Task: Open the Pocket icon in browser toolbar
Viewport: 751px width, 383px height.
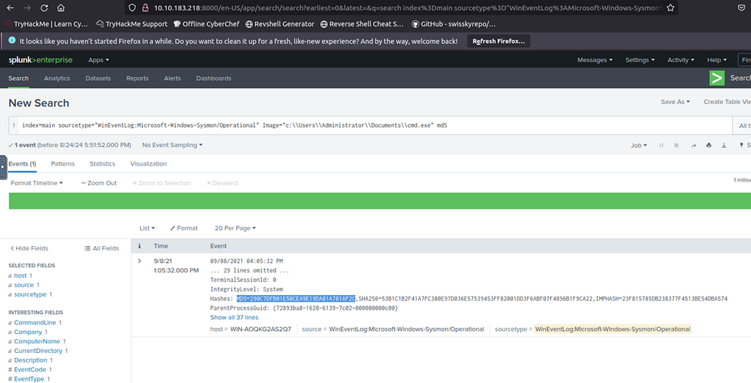Action: (741, 7)
